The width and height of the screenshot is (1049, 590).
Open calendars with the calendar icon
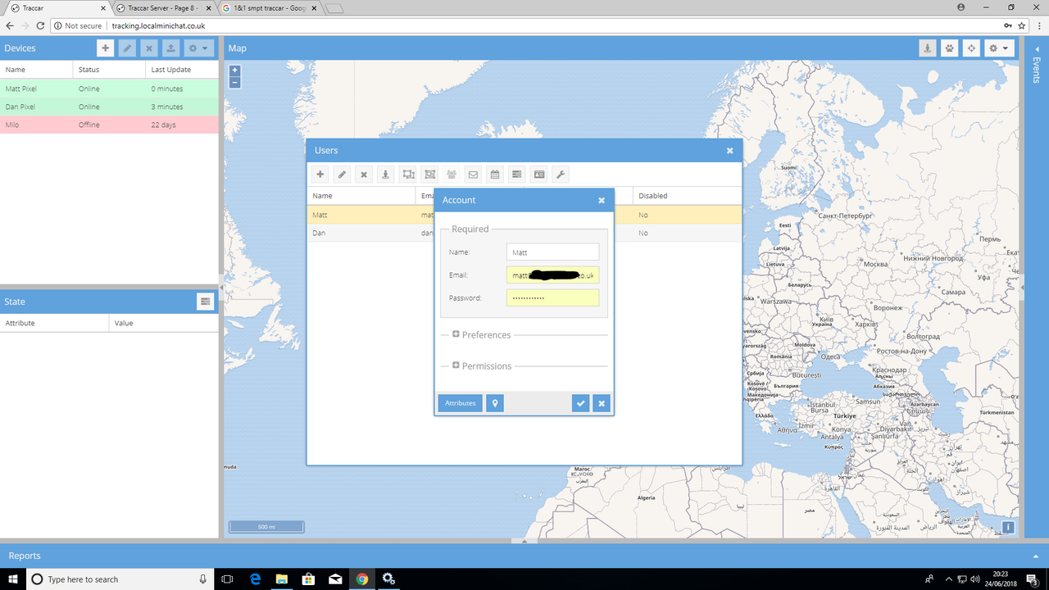click(x=494, y=174)
